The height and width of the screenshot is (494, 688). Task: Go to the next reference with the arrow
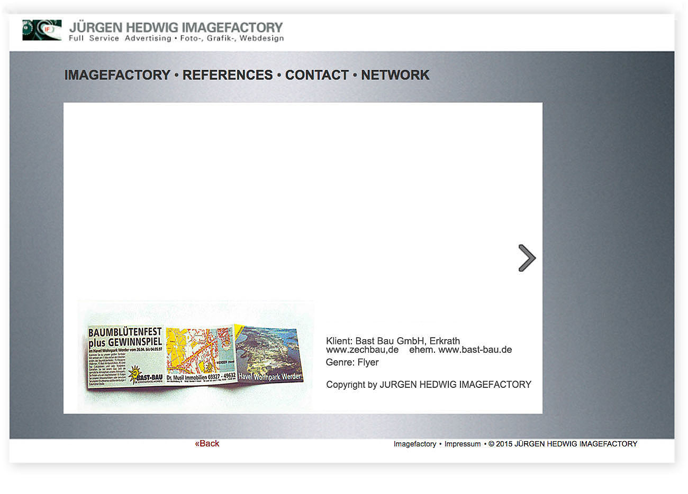coord(527,258)
